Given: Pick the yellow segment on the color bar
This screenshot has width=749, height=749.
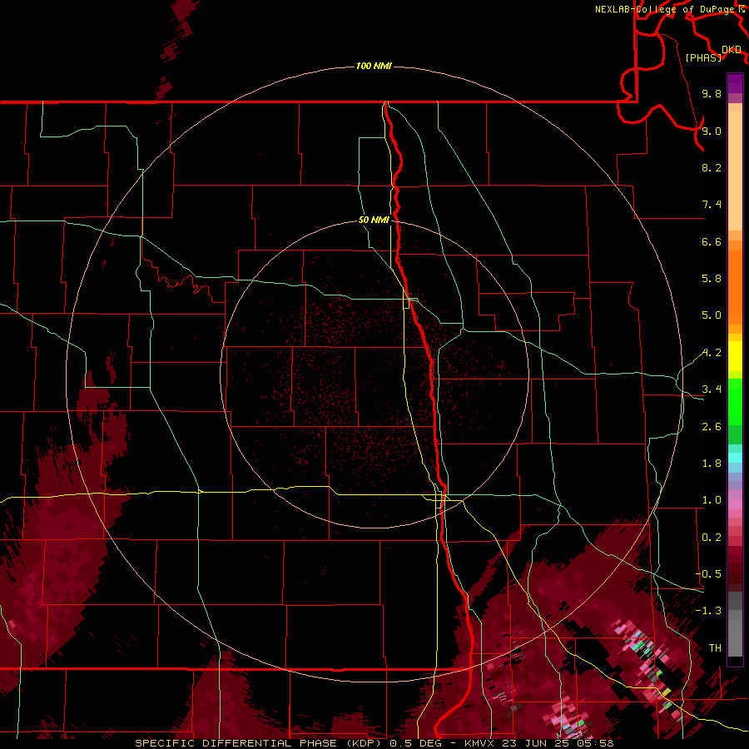Looking at the screenshot, I should [x=735, y=356].
